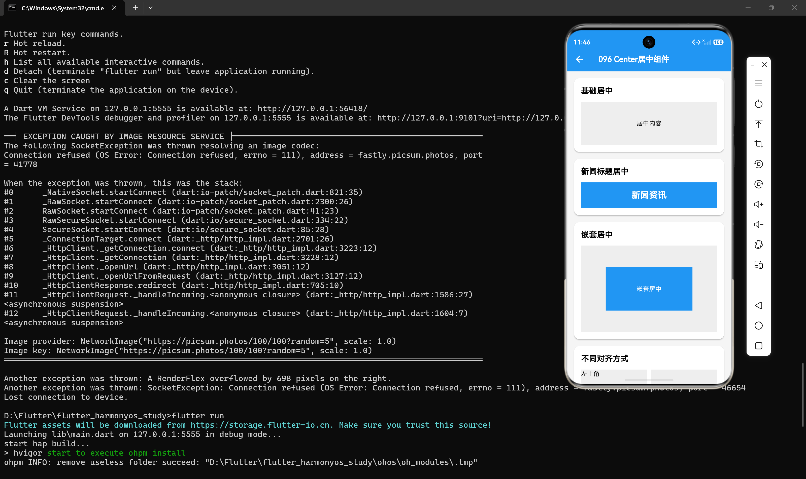The height and width of the screenshot is (479, 806).
Task: Click the 不同对齐方式 card heading
Action: pos(604,358)
